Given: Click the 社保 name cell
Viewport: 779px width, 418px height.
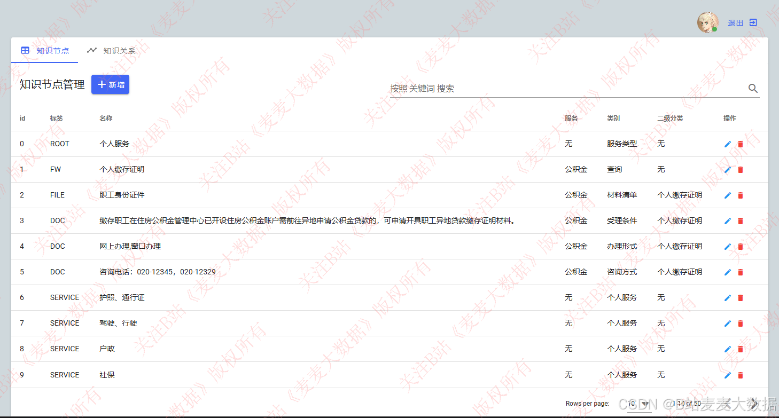Looking at the screenshot, I should point(107,375).
